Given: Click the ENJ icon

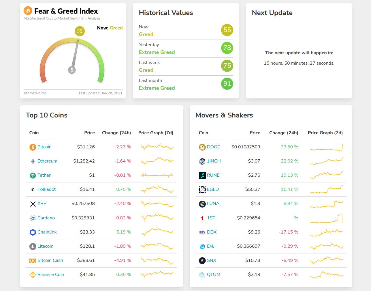Looking at the screenshot, I should point(202,246).
